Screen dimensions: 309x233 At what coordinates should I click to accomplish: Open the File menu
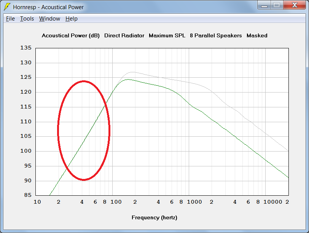(10, 19)
